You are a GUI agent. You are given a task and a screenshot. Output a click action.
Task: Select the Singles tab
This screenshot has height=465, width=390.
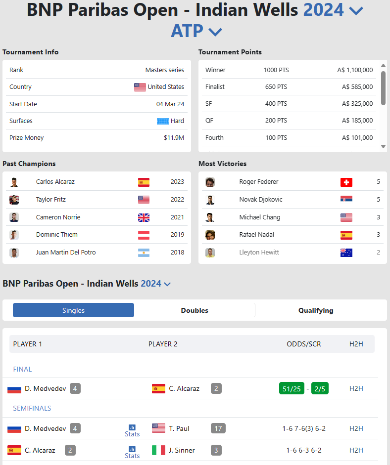(73, 310)
